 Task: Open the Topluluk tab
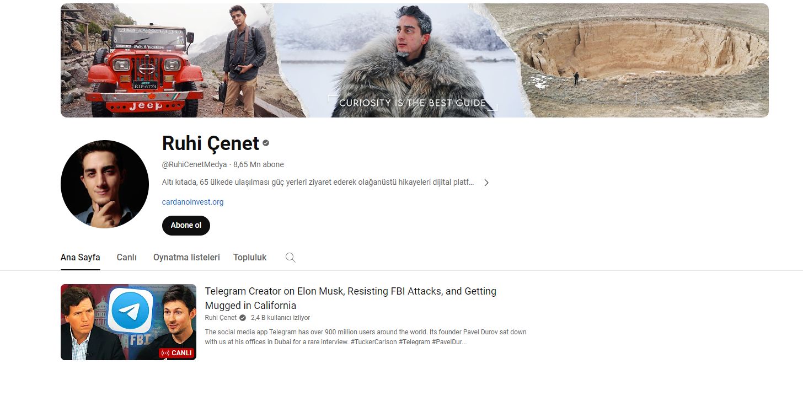coord(249,257)
